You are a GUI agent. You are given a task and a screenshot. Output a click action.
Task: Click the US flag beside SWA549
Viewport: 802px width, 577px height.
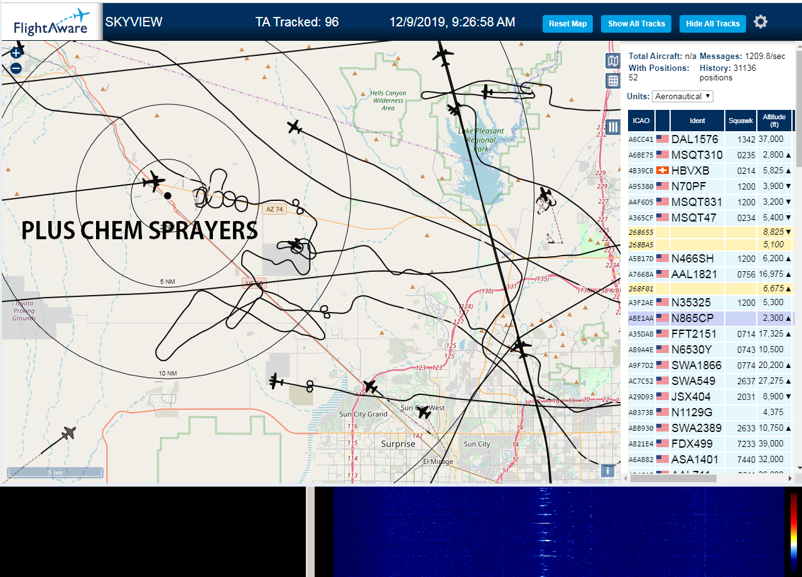point(662,380)
